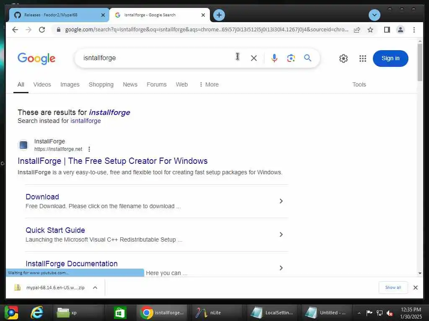This screenshot has width=429, height=321.
Task: Expand mypal zip download options arrow
Action: click(x=95, y=288)
